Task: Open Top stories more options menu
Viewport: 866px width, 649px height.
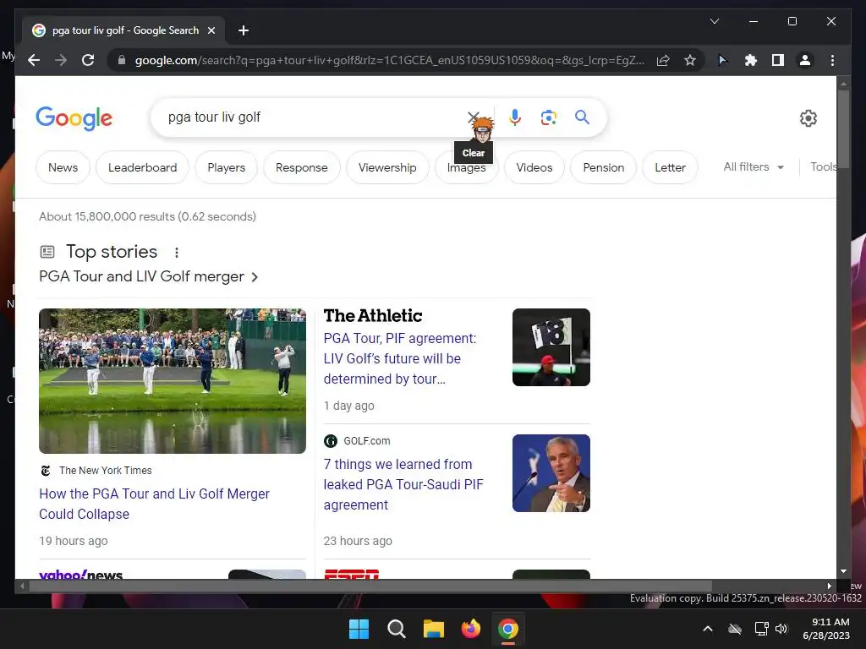Action: pos(177,252)
